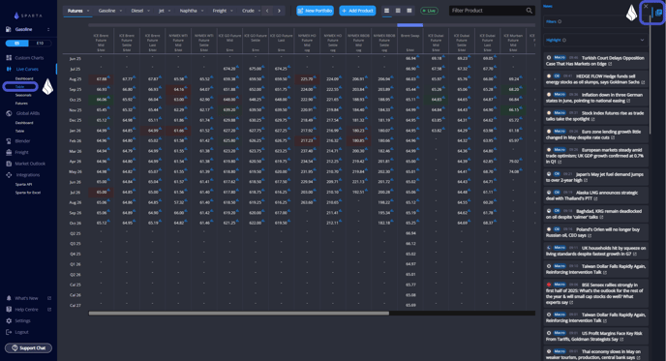Screen dimensions: 666x361
Task: Switch to the Gasoline portfolio tab
Action: (106, 11)
